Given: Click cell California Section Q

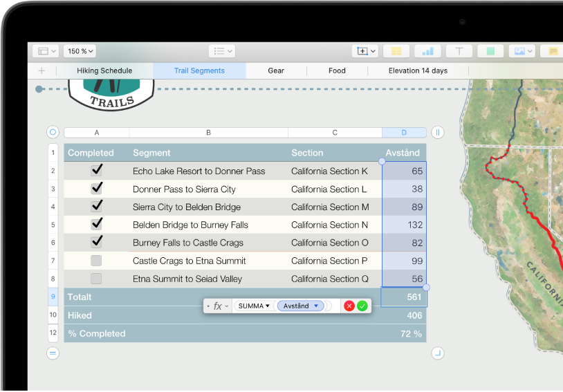Looking at the screenshot, I should point(335,279).
